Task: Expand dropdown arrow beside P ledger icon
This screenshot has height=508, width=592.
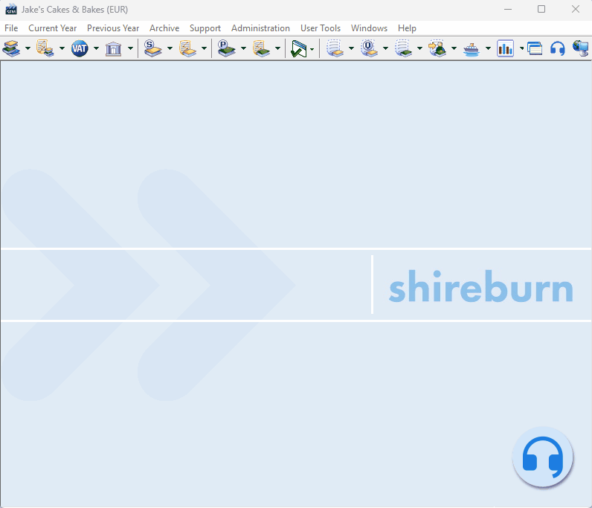Action: point(243,48)
